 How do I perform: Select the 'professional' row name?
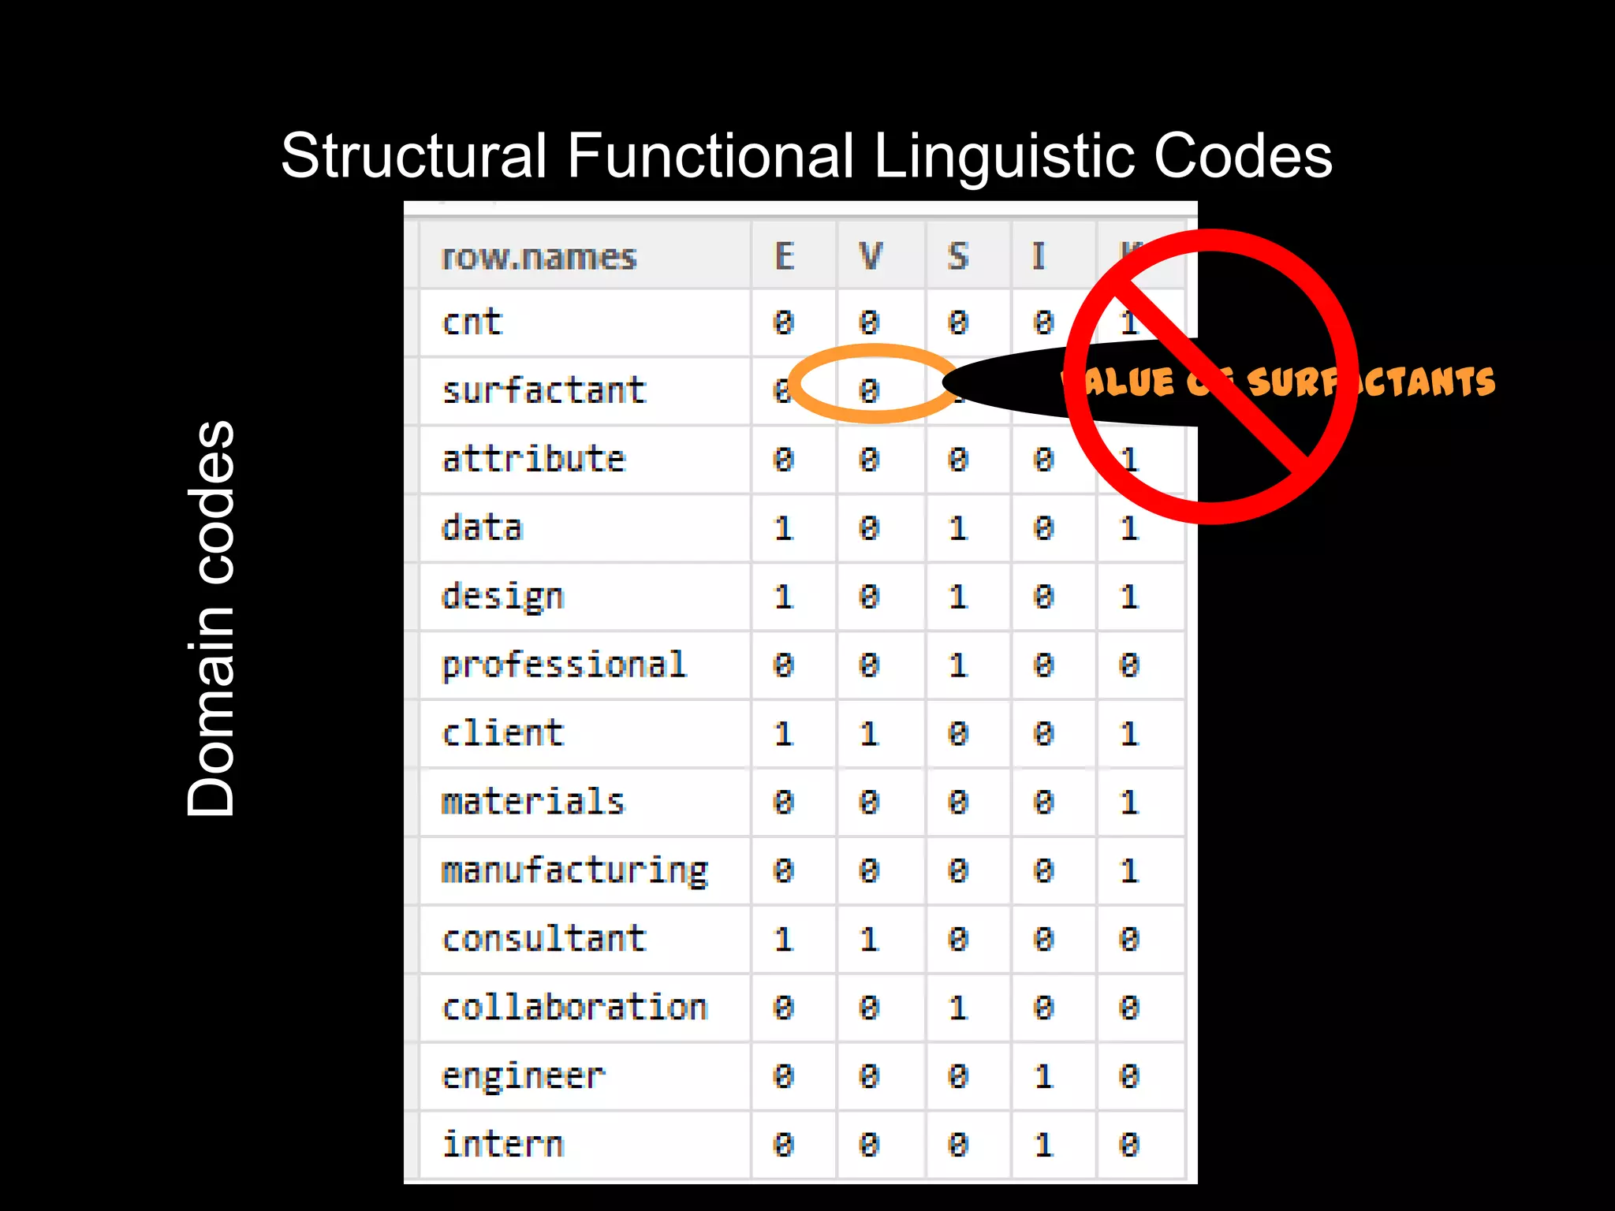[564, 666]
